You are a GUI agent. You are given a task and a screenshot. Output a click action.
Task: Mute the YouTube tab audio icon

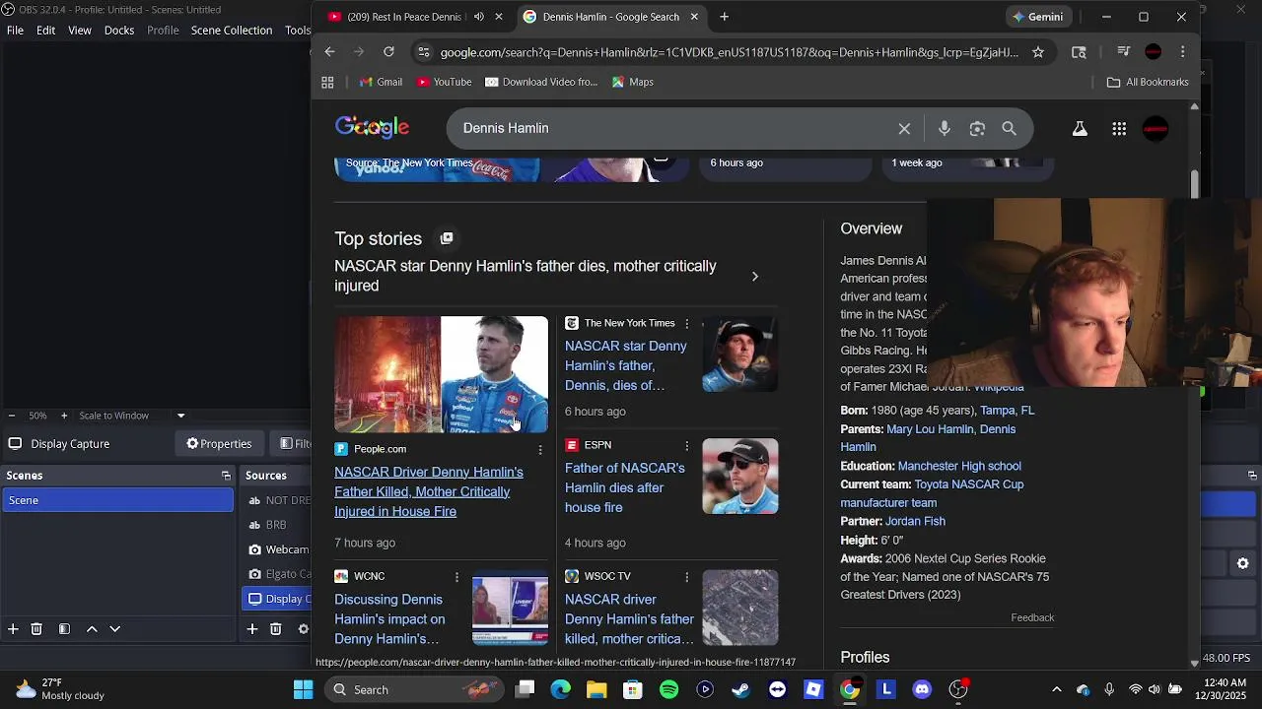pos(479,17)
